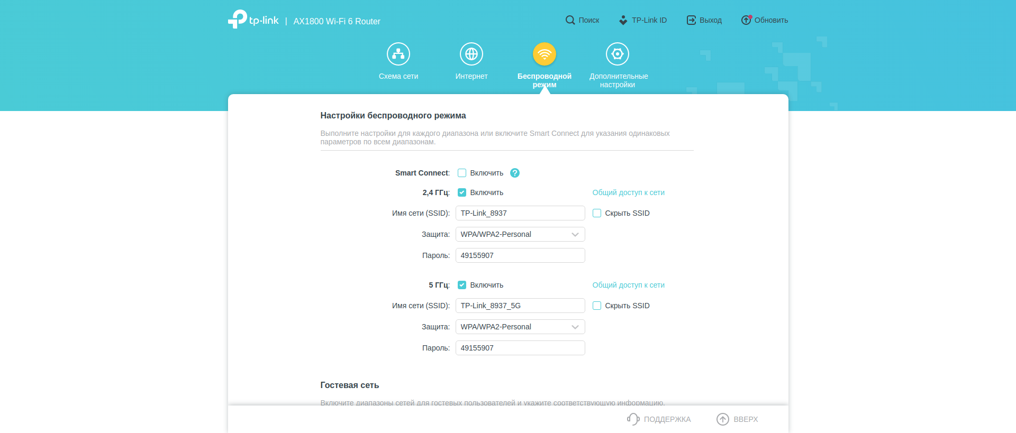Viewport: 1016px width, 433px height.
Task: Click Выход to log out
Action: (704, 20)
